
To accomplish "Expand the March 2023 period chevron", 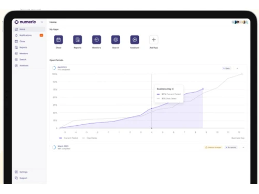I will [x=243, y=147].
